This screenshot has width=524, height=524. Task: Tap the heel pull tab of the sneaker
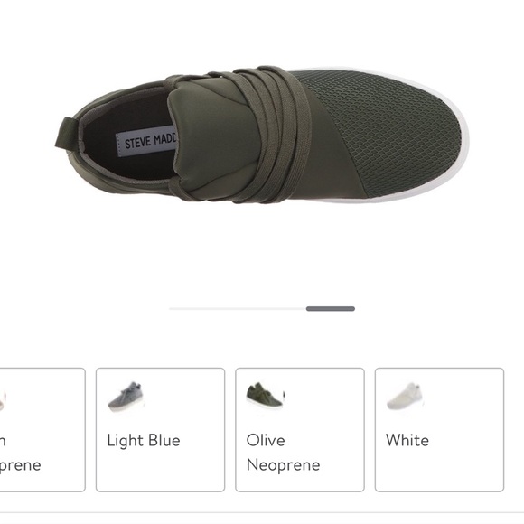tap(67, 133)
